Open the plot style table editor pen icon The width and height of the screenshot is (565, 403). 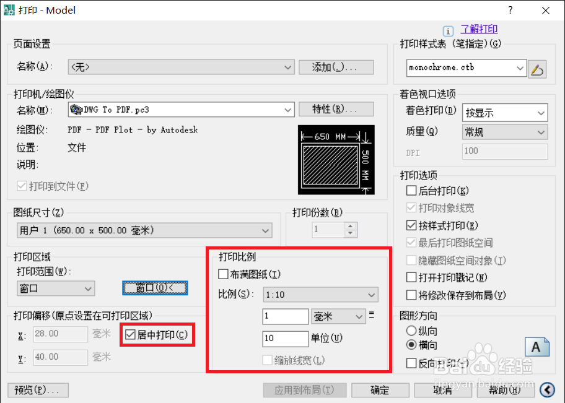[537, 67]
